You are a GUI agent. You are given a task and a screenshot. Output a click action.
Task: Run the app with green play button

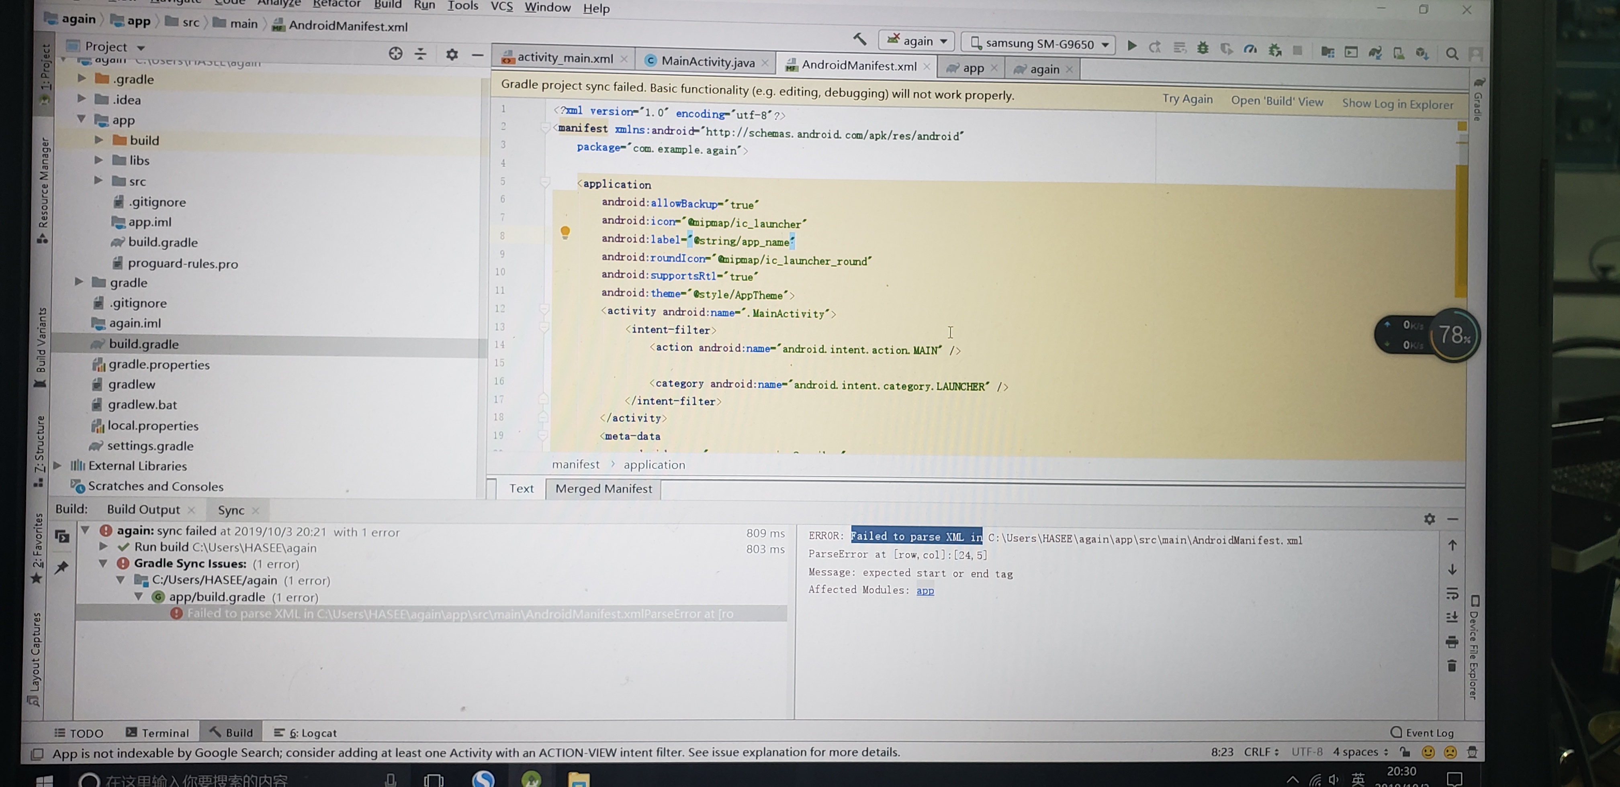point(1131,45)
